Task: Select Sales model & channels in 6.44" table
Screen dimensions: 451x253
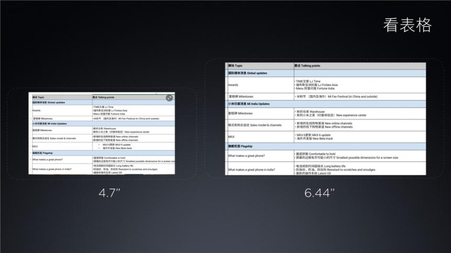Action: click(x=254, y=125)
